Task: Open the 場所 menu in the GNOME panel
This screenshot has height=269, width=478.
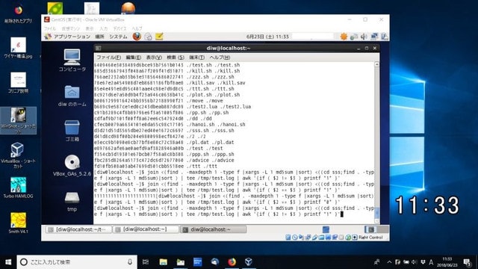Action: pyautogui.click(x=99, y=37)
